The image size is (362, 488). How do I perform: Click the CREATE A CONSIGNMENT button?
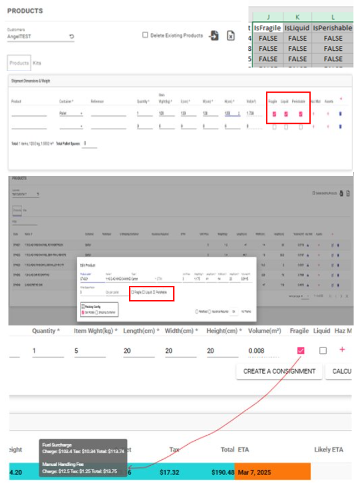coord(279,371)
